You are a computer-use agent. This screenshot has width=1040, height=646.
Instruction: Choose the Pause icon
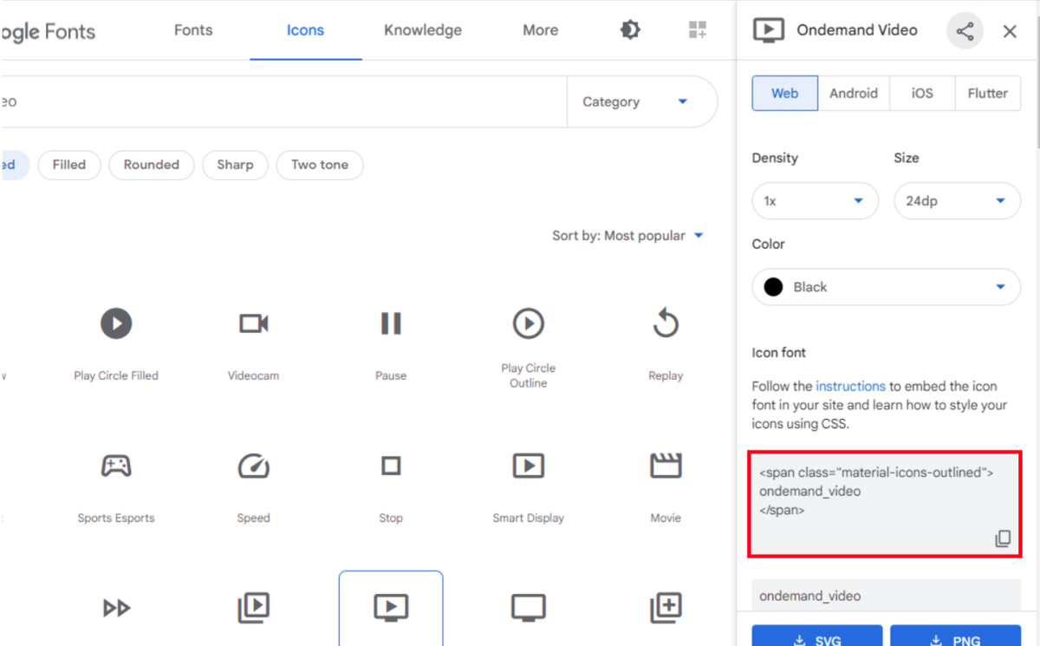[391, 324]
